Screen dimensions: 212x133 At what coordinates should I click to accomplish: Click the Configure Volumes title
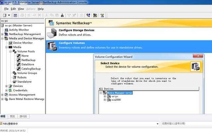(x=72, y=43)
